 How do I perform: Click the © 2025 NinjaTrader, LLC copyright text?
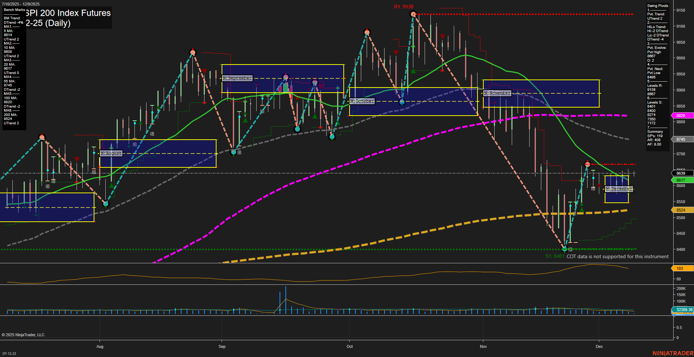coord(24,334)
